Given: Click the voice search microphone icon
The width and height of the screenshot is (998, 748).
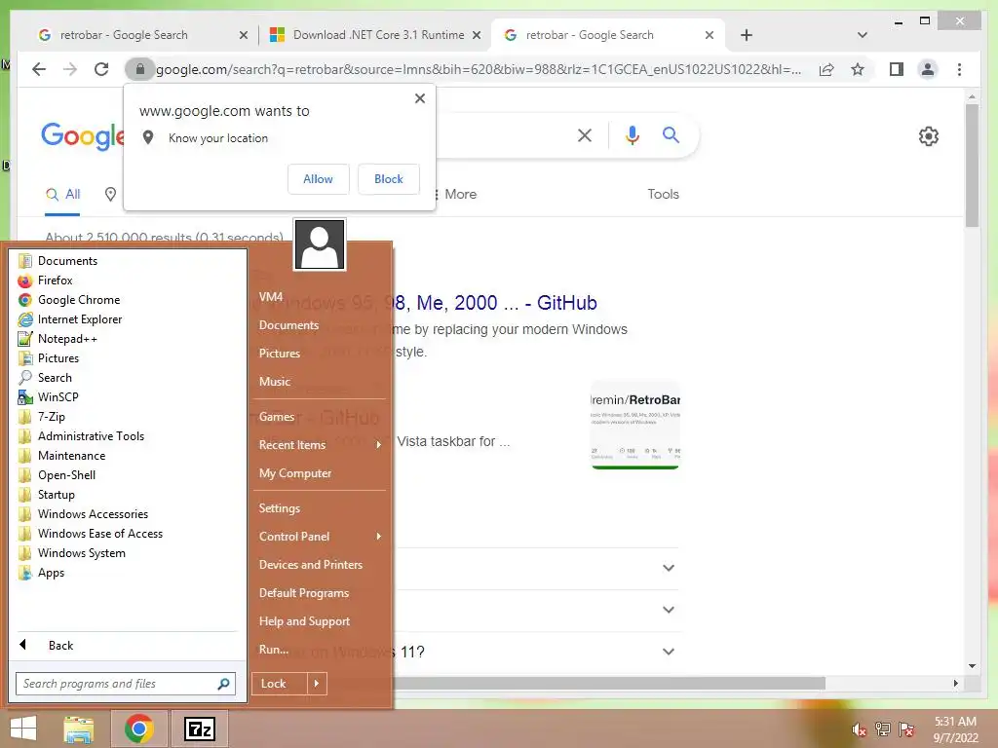Looking at the screenshot, I should point(632,134).
